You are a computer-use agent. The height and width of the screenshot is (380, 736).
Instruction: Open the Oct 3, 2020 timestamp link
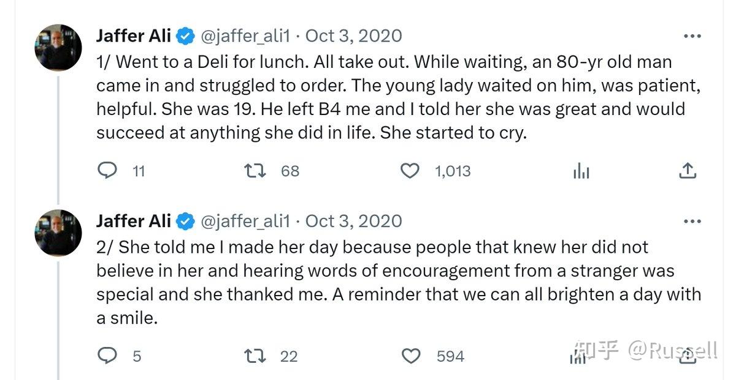[353, 35]
